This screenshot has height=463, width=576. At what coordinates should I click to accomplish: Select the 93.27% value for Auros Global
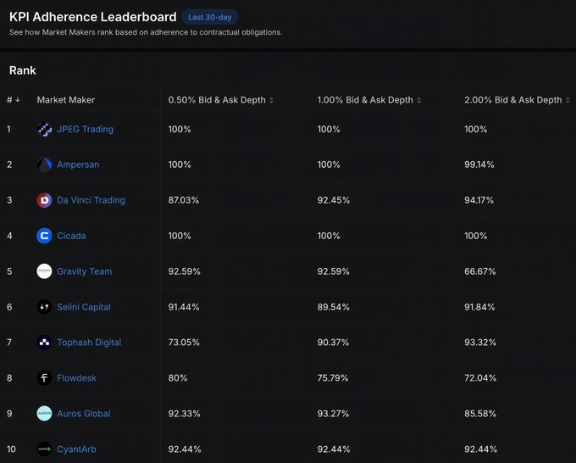coord(333,413)
